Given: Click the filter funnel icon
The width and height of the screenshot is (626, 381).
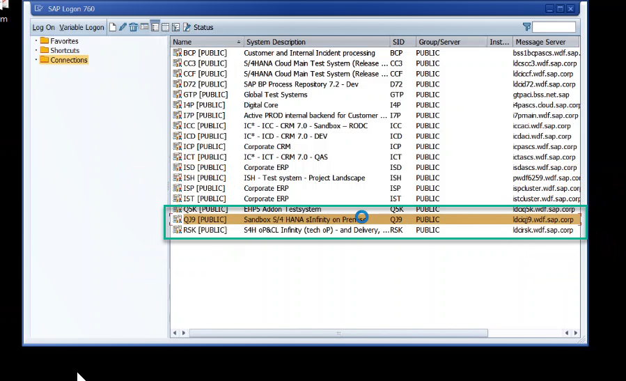Looking at the screenshot, I should [526, 26].
